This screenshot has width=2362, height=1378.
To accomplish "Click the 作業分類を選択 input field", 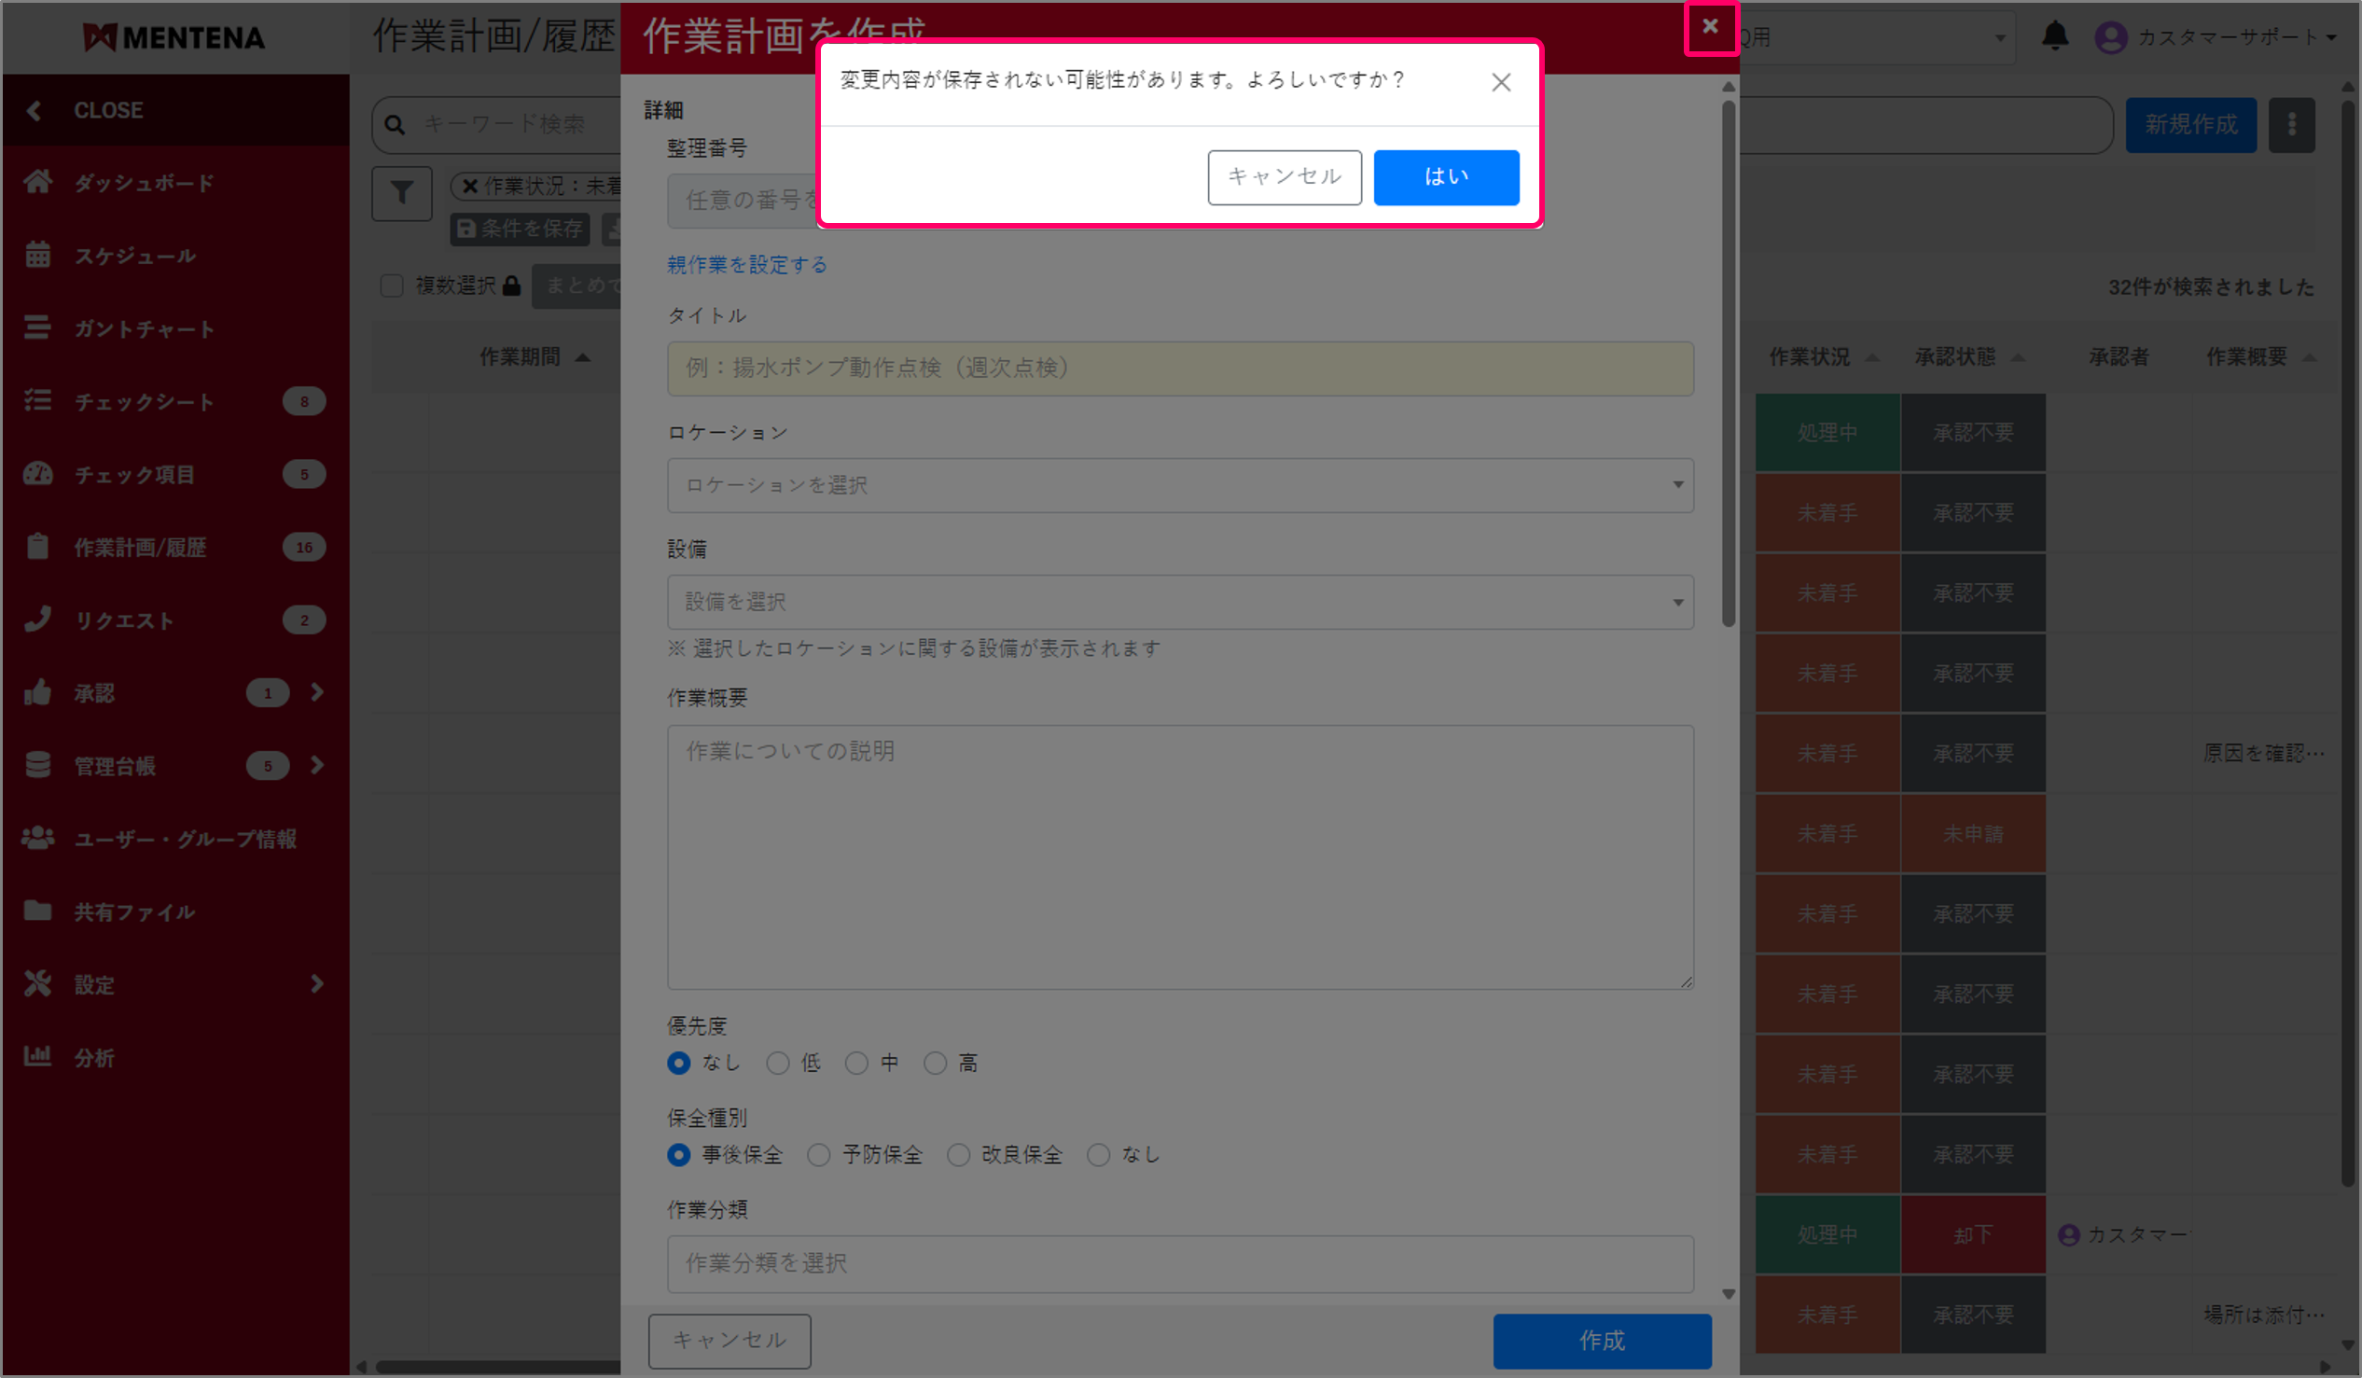I will point(1179,1264).
